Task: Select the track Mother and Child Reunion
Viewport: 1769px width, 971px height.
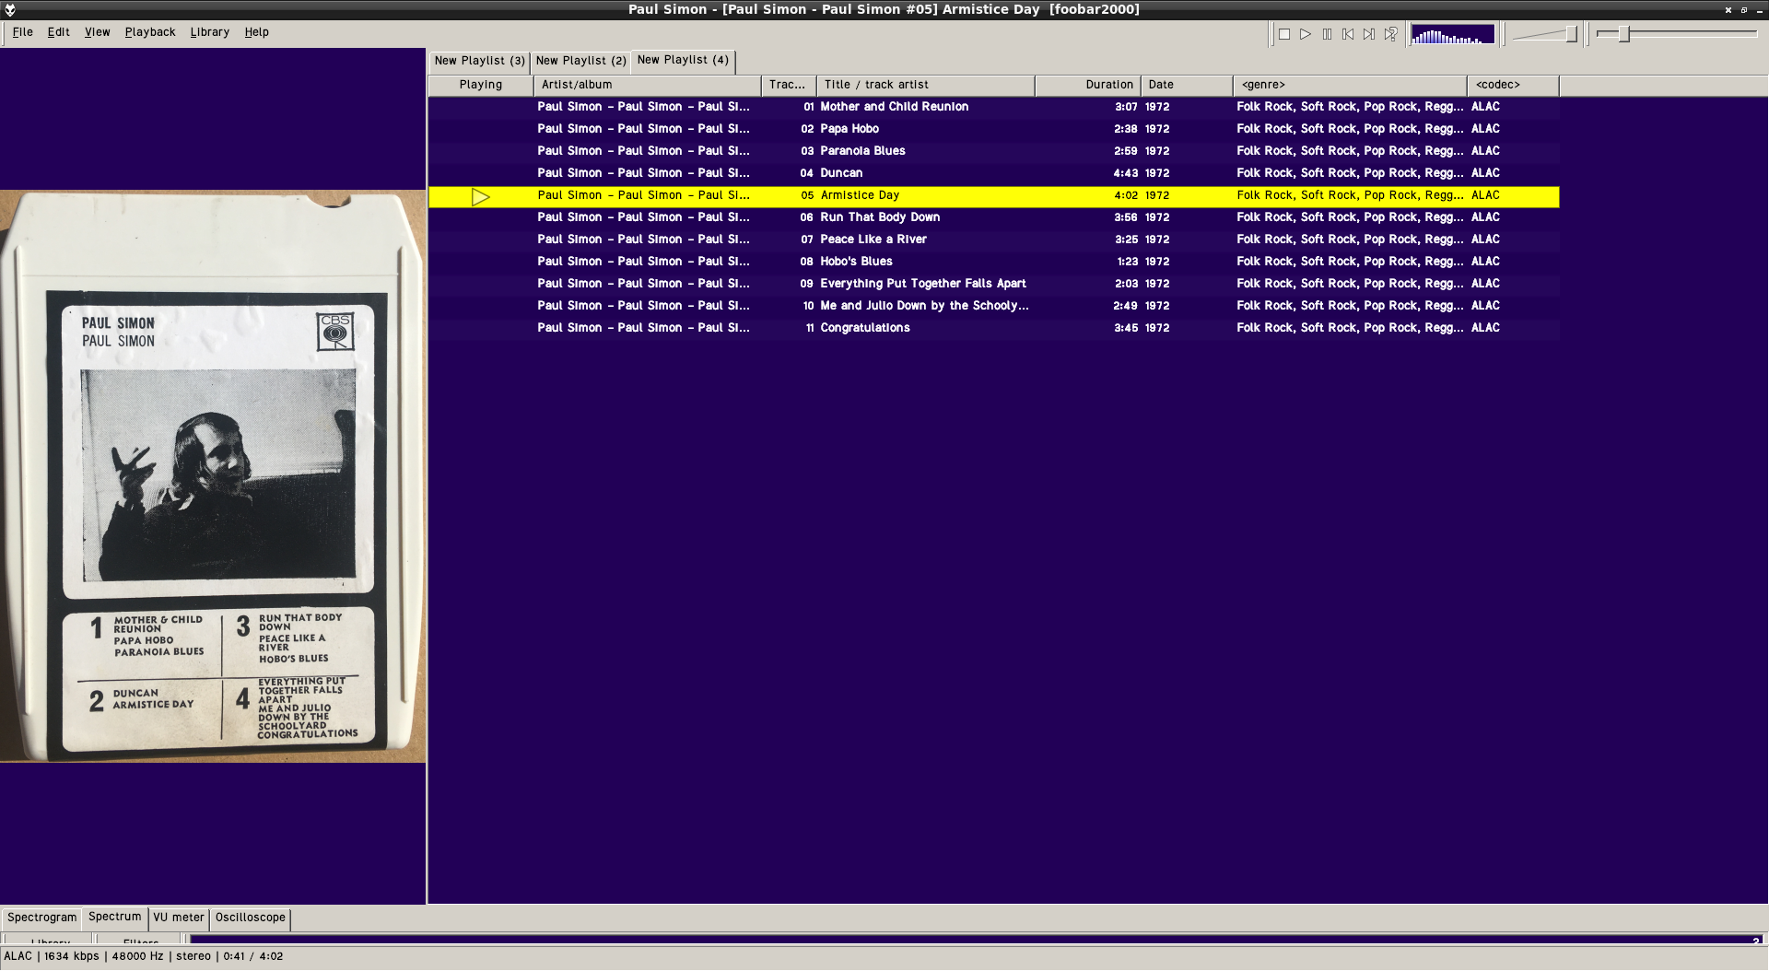Action: coord(994,107)
